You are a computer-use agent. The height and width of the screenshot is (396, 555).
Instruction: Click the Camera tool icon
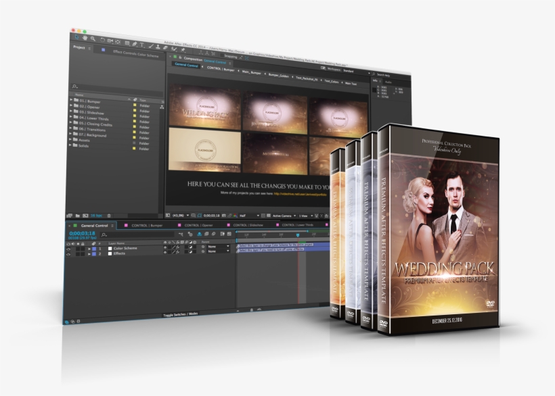[x=110, y=41]
